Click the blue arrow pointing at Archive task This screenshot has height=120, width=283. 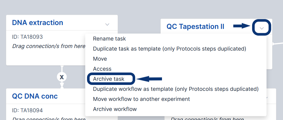(149, 79)
